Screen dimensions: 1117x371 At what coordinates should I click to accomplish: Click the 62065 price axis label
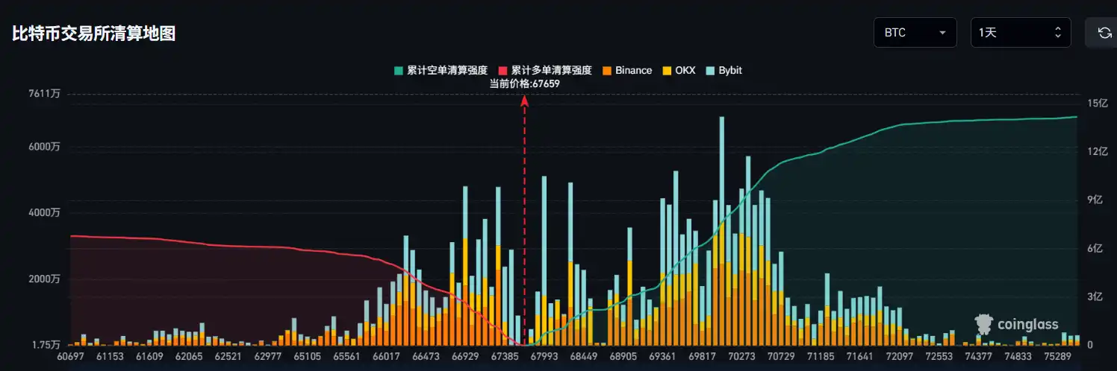(x=187, y=358)
